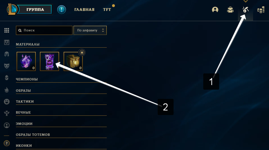The width and height of the screenshot is (269, 150).
Task: Click the ГРУППА button
Action: [x=35, y=10]
